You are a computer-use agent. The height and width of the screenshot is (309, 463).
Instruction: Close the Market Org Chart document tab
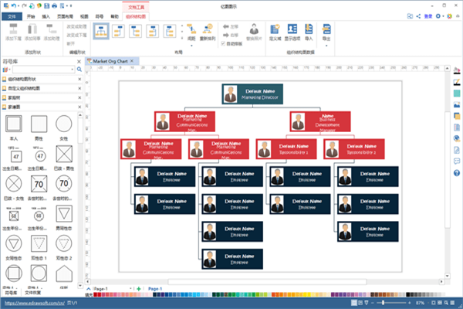click(132, 61)
